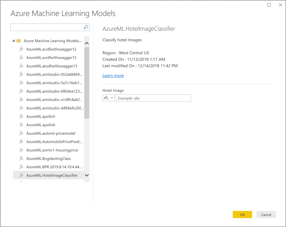Click the Hotel Image example input field

click(x=153, y=98)
